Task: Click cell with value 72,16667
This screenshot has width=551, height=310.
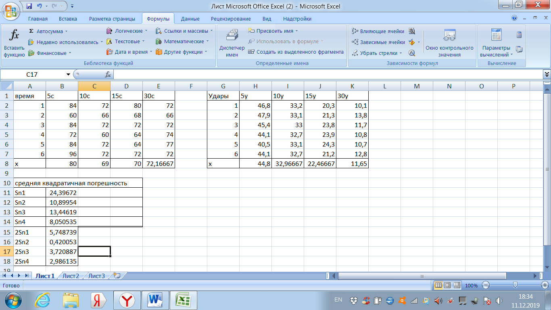Action: 159,164
